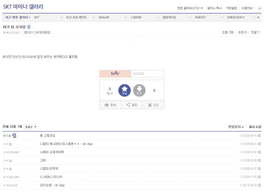Remove SKT from recent galleries list
The image size is (267, 192).
(62, 17)
